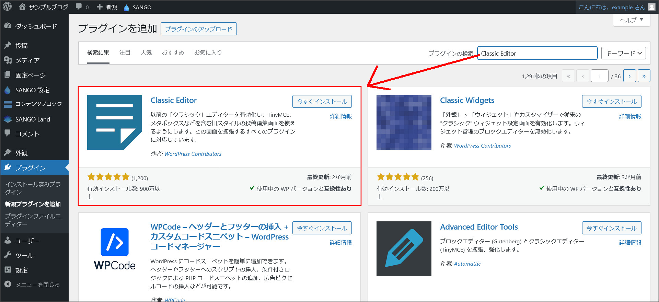
Task: Install the Classic Editor plugin now
Action: pos(322,102)
